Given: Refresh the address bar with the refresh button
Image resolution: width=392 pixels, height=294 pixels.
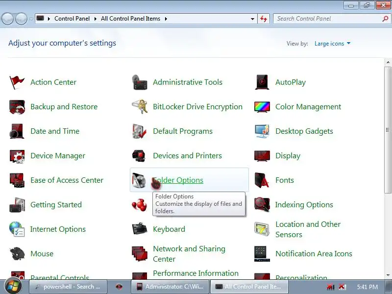Looking at the screenshot, I should tap(264, 19).
